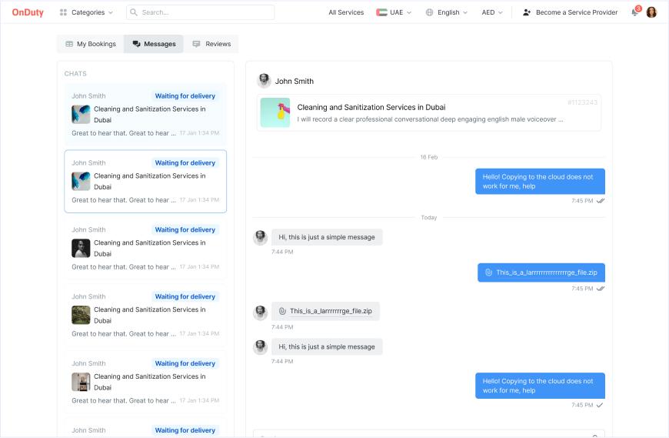The height and width of the screenshot is (438, 669).
Task: Expand the Categories dropdown
Action: pos(87,12)
